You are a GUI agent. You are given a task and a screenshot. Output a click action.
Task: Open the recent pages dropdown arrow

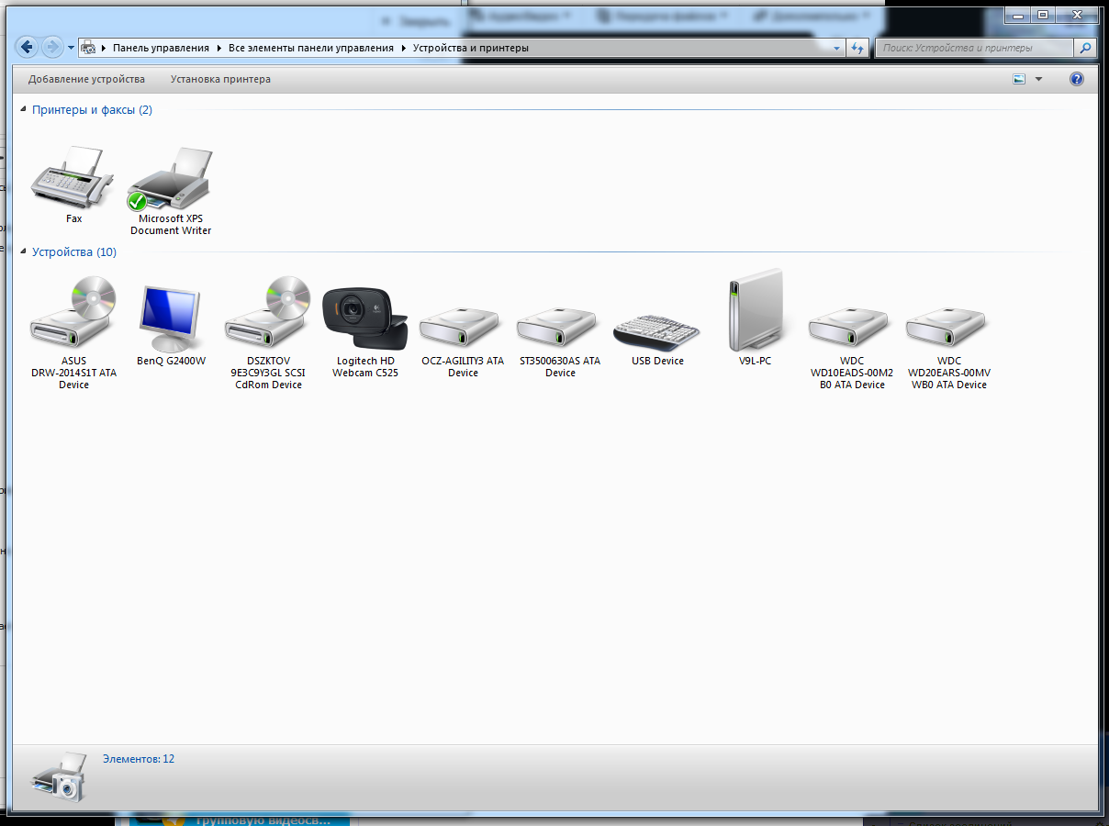pyautogui.click(x=71, y=48)
